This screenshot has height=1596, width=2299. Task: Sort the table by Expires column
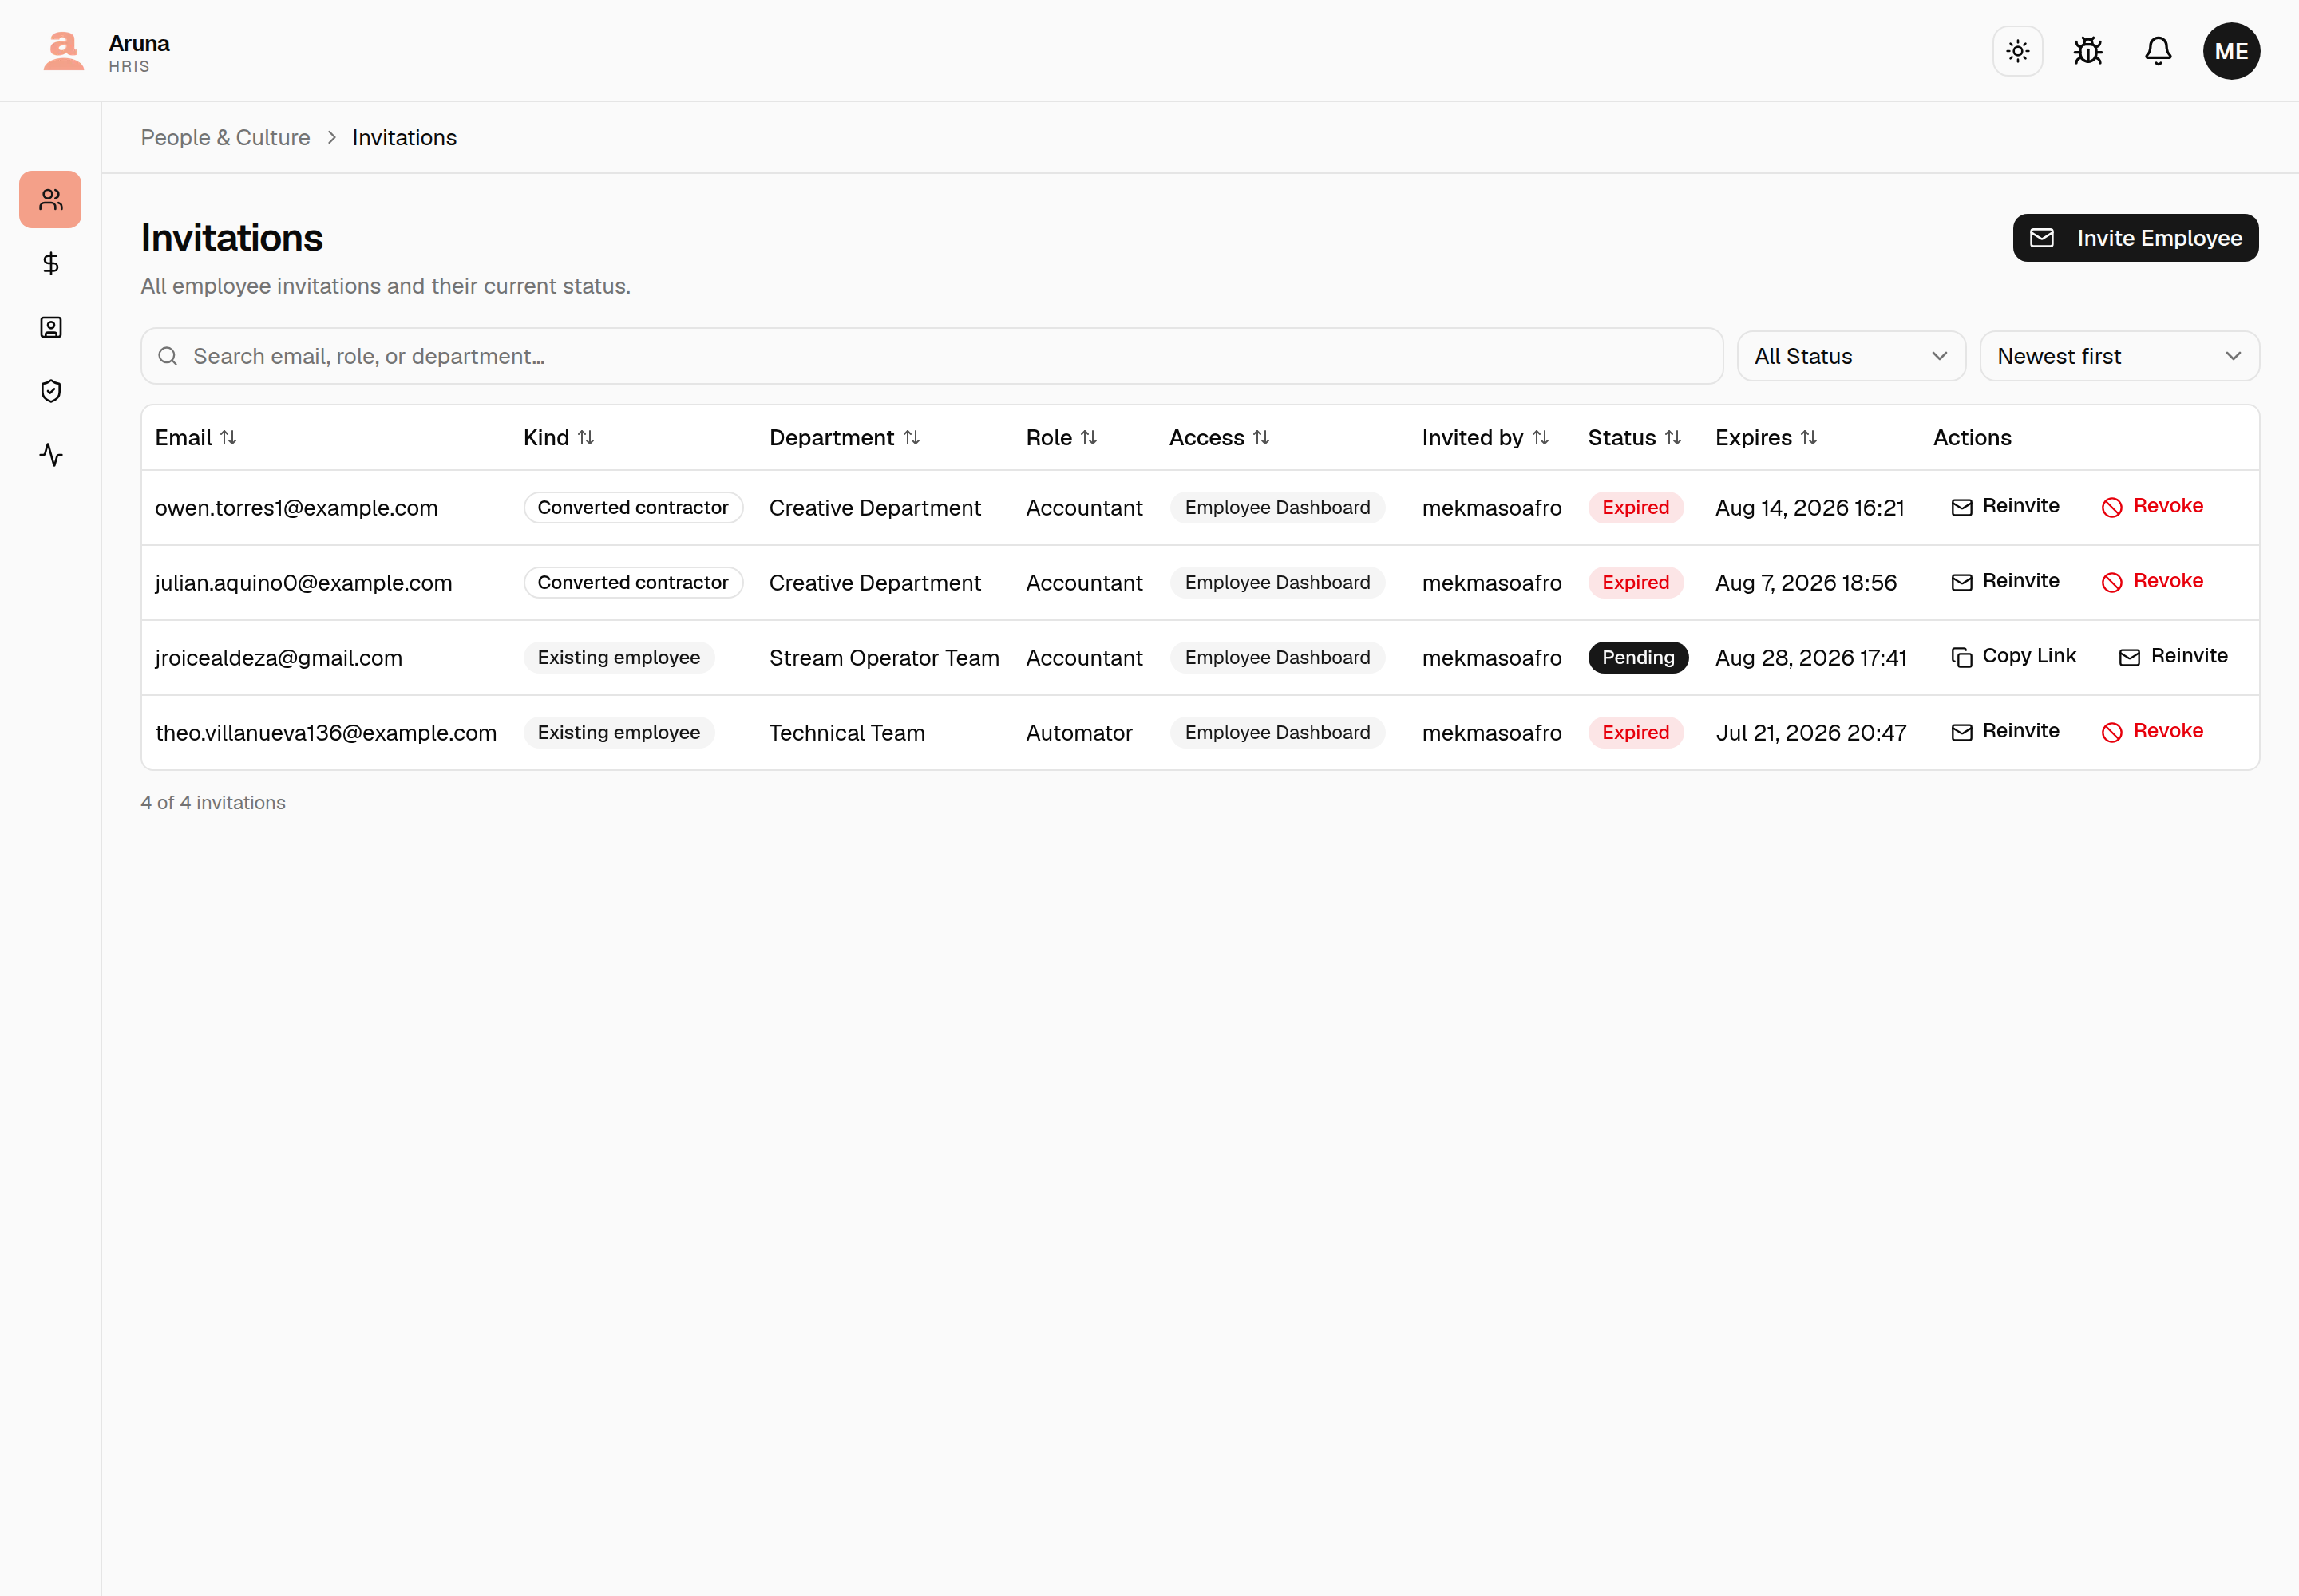tap(1766, 438)
